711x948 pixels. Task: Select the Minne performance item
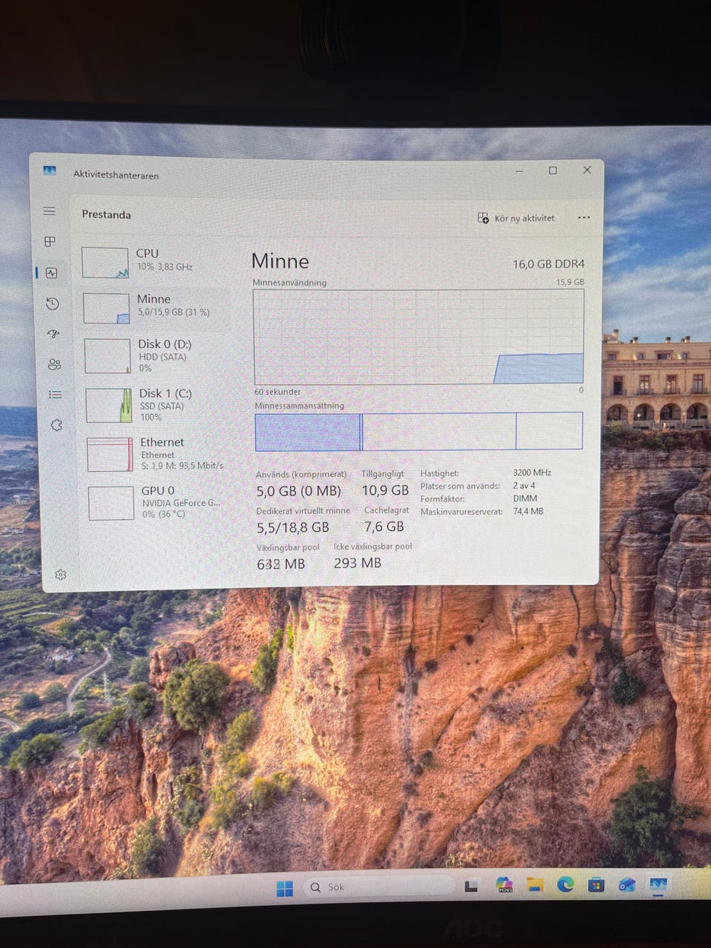tap(156, 308)
